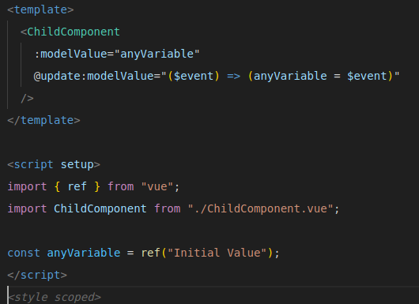Click the closing </template> tag

click(43, 121)
